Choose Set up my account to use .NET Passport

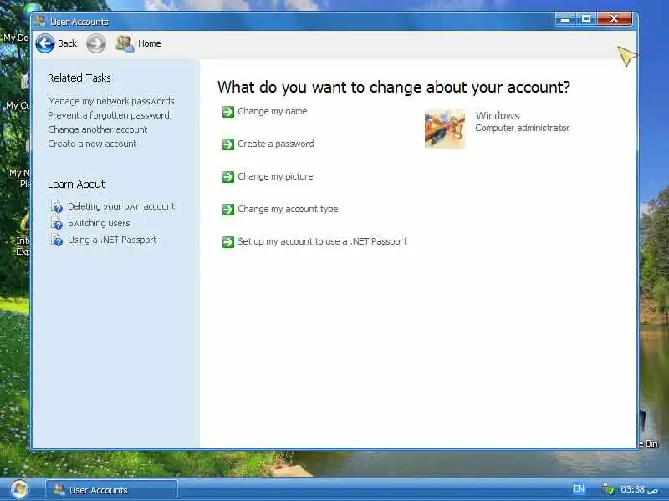click(x=322, y=241)
